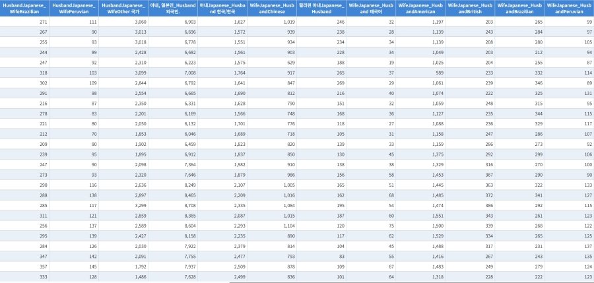
Task: Select the WifeJapanese_HusbandPeruvian column header
Action: pos(569,9)
